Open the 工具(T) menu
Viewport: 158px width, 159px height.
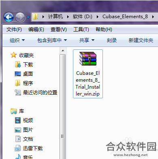[x=81, y=30]
